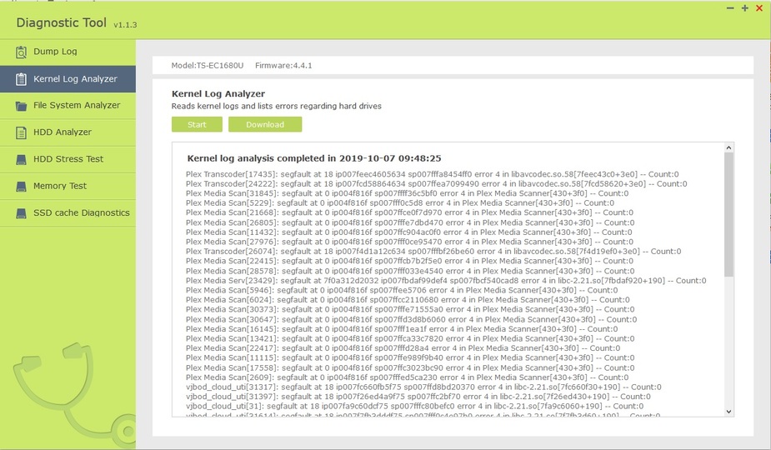Click the Diagnostic Tool title text
Screen dimensions: 771x450
pos(61,22)
